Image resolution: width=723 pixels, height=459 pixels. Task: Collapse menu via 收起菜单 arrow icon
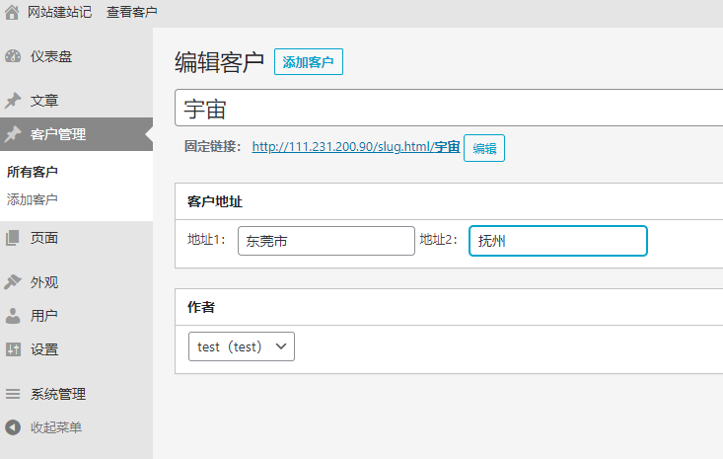click(x=13, y=427)
